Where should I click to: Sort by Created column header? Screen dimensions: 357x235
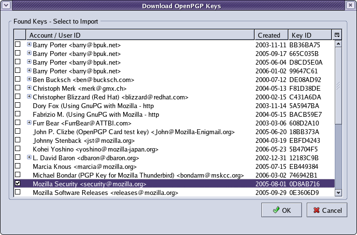(271, 35)
